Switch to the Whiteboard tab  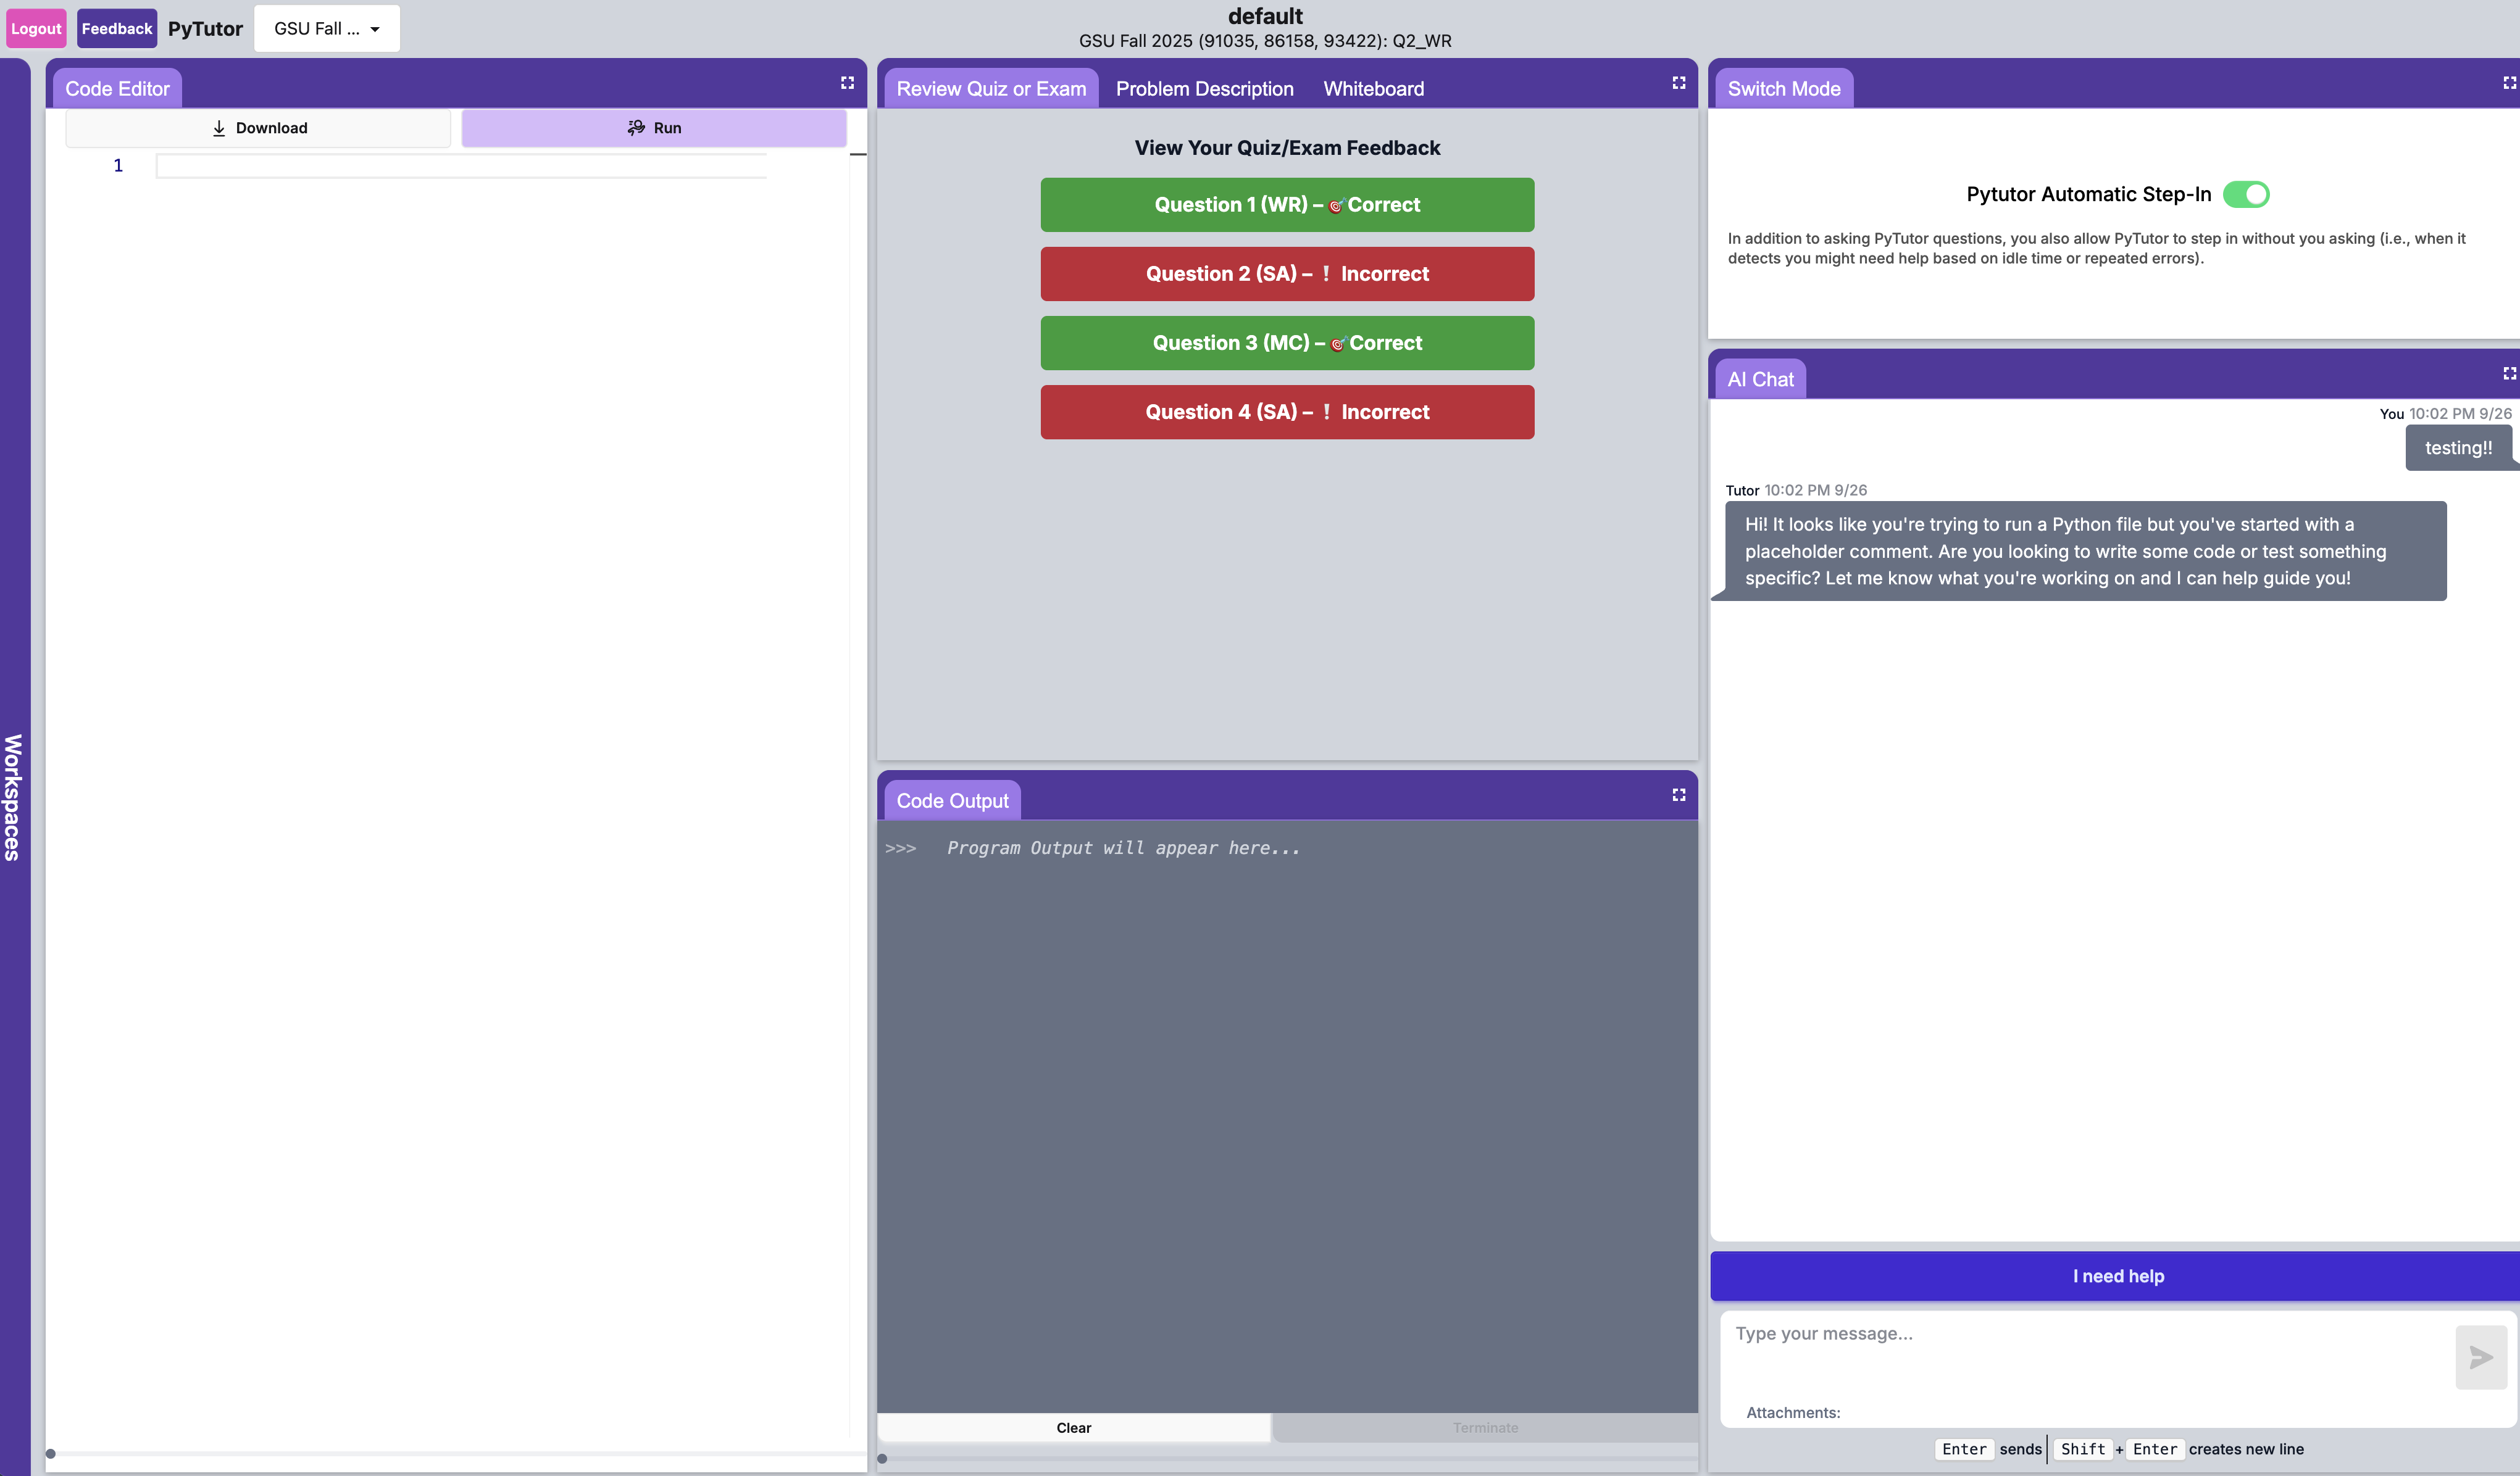pyautogui.click(x=1373, y=89)
